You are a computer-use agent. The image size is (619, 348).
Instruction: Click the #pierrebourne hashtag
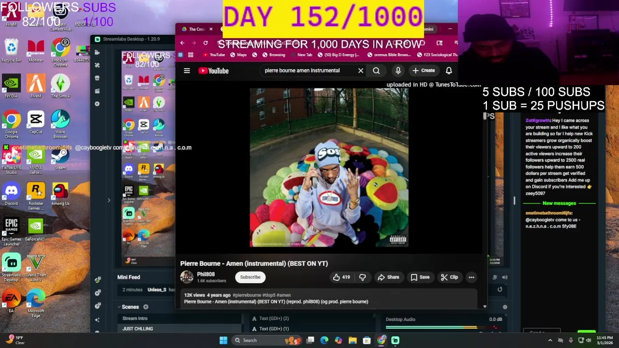(247, 295)
